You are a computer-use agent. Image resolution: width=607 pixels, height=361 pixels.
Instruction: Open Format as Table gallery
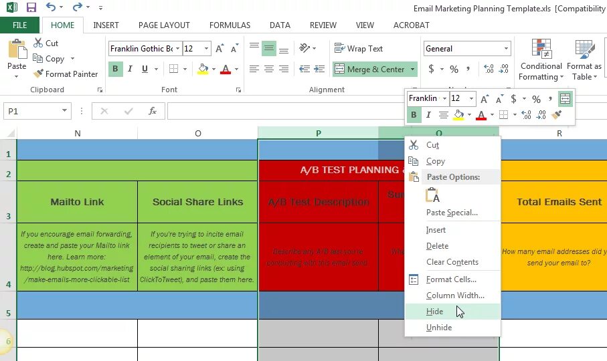(584, 59)
